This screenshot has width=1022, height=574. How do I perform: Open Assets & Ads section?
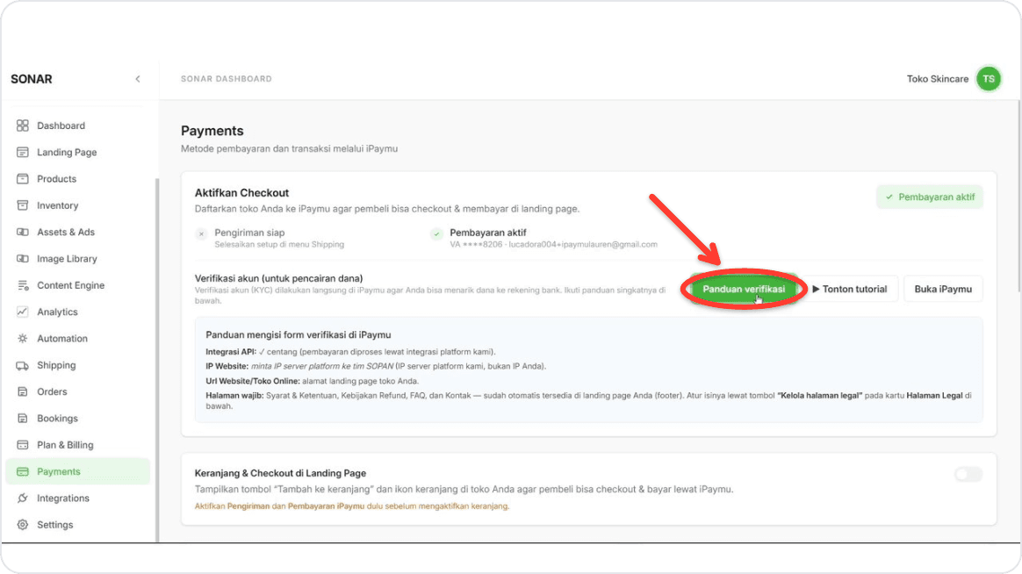(77, 232)
